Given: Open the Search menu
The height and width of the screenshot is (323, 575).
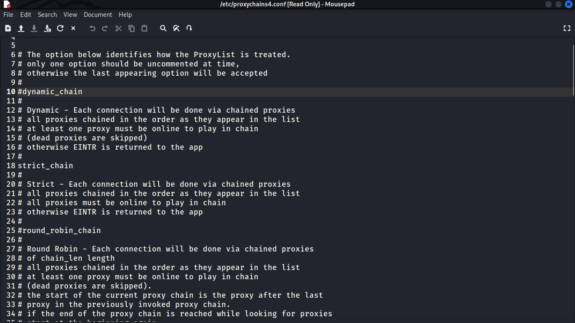Looking at the screenshot, I should [47, 15].
